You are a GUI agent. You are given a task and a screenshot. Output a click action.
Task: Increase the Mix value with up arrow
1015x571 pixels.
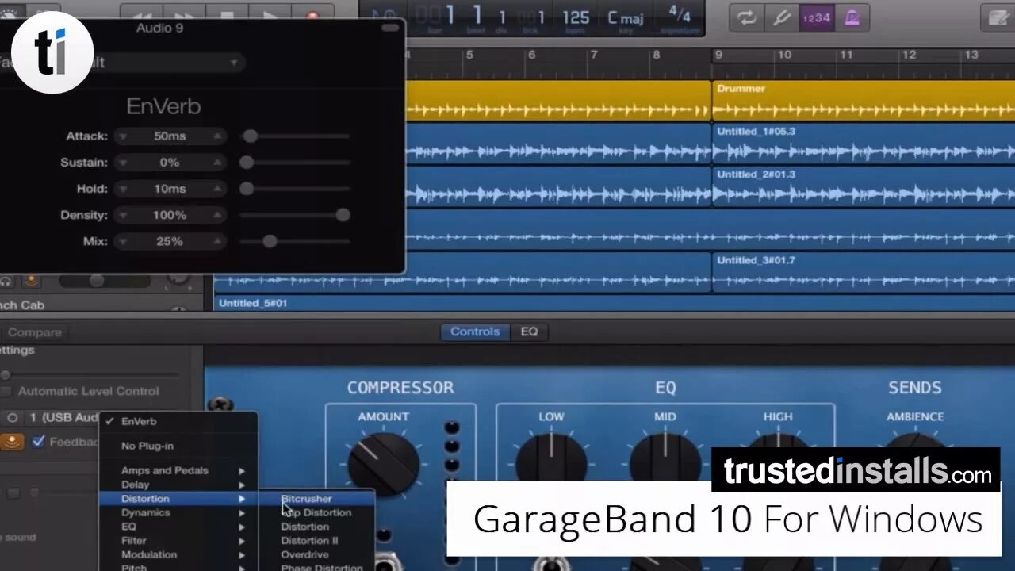pos(217,241)
